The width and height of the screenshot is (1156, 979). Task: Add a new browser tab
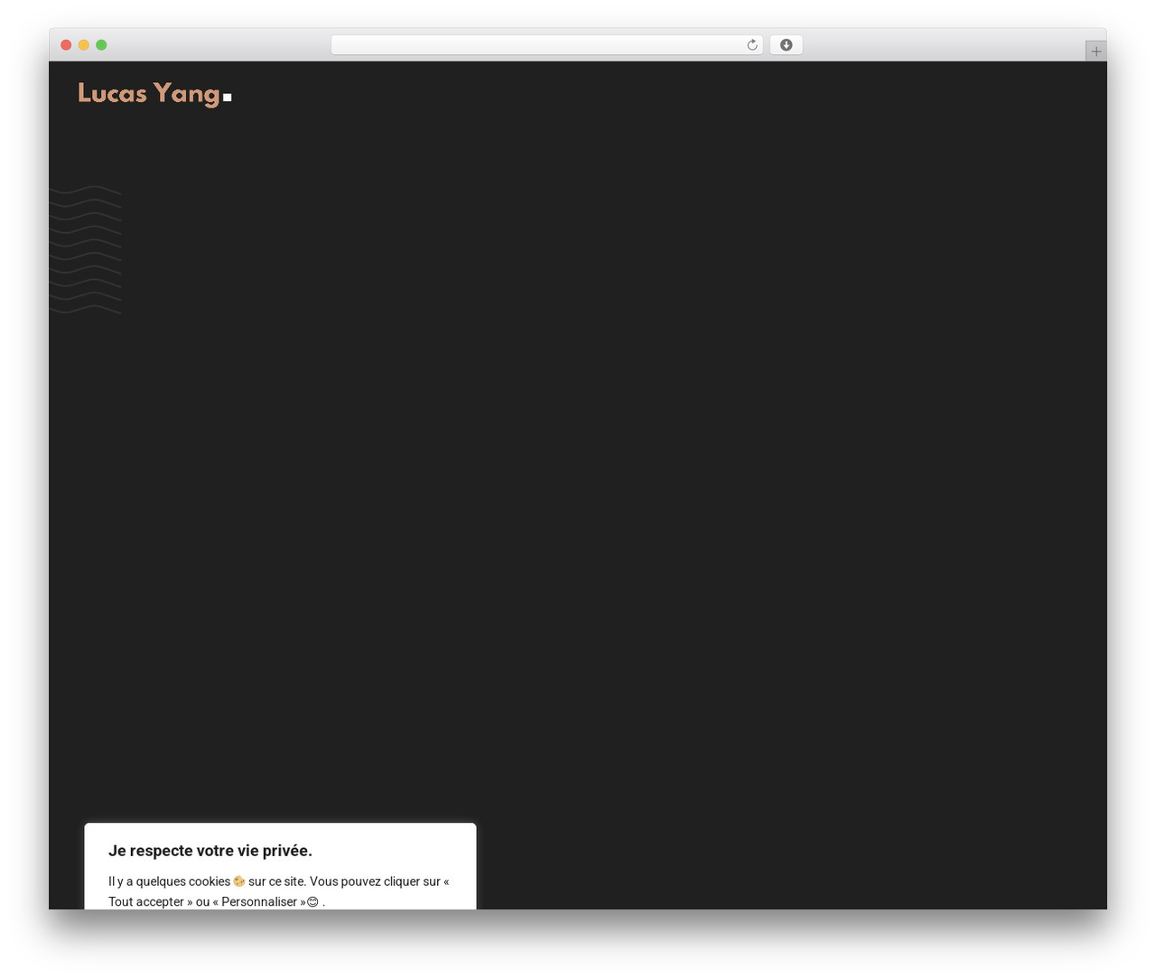click(1095, 51)
